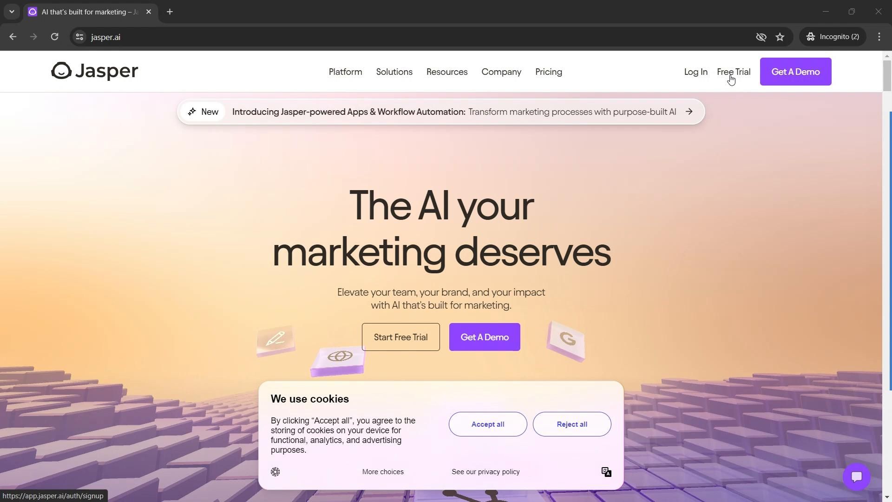
Task: Accept all cookies
Action: [x=488, y=424]
